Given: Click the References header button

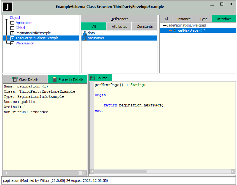Looking at the screenshot, I should point(119,19).
